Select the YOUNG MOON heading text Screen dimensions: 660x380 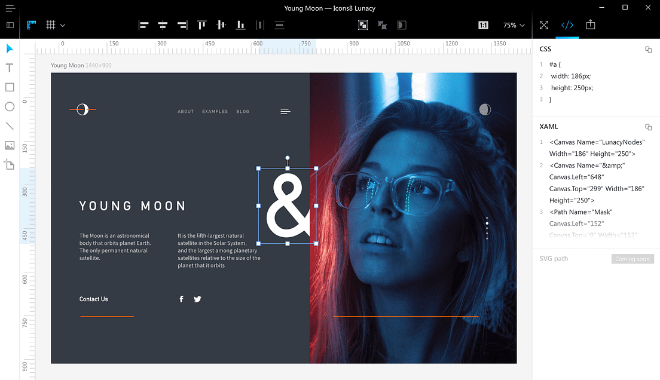point(133,206)
